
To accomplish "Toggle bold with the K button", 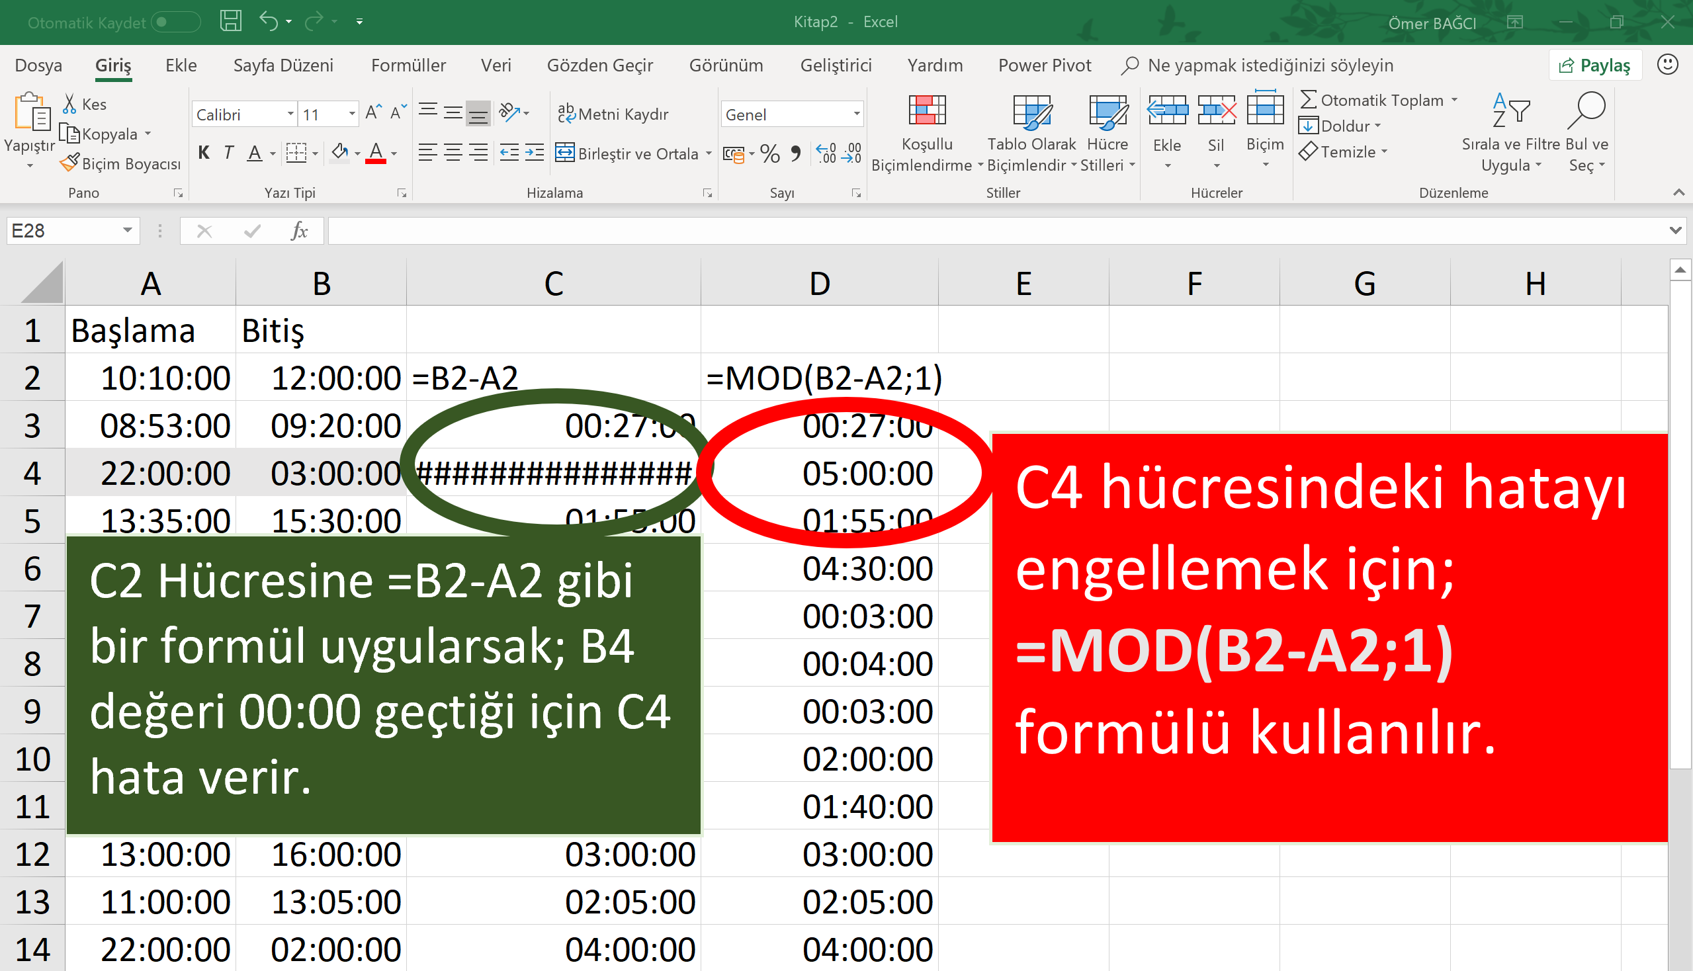I will pos(204,153).
